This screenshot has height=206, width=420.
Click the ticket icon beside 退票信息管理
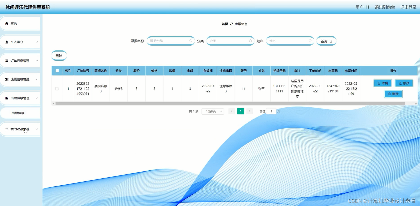(x=7, y=80)
